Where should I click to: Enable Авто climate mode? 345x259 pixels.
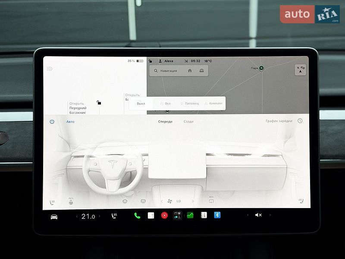point(70,122)
